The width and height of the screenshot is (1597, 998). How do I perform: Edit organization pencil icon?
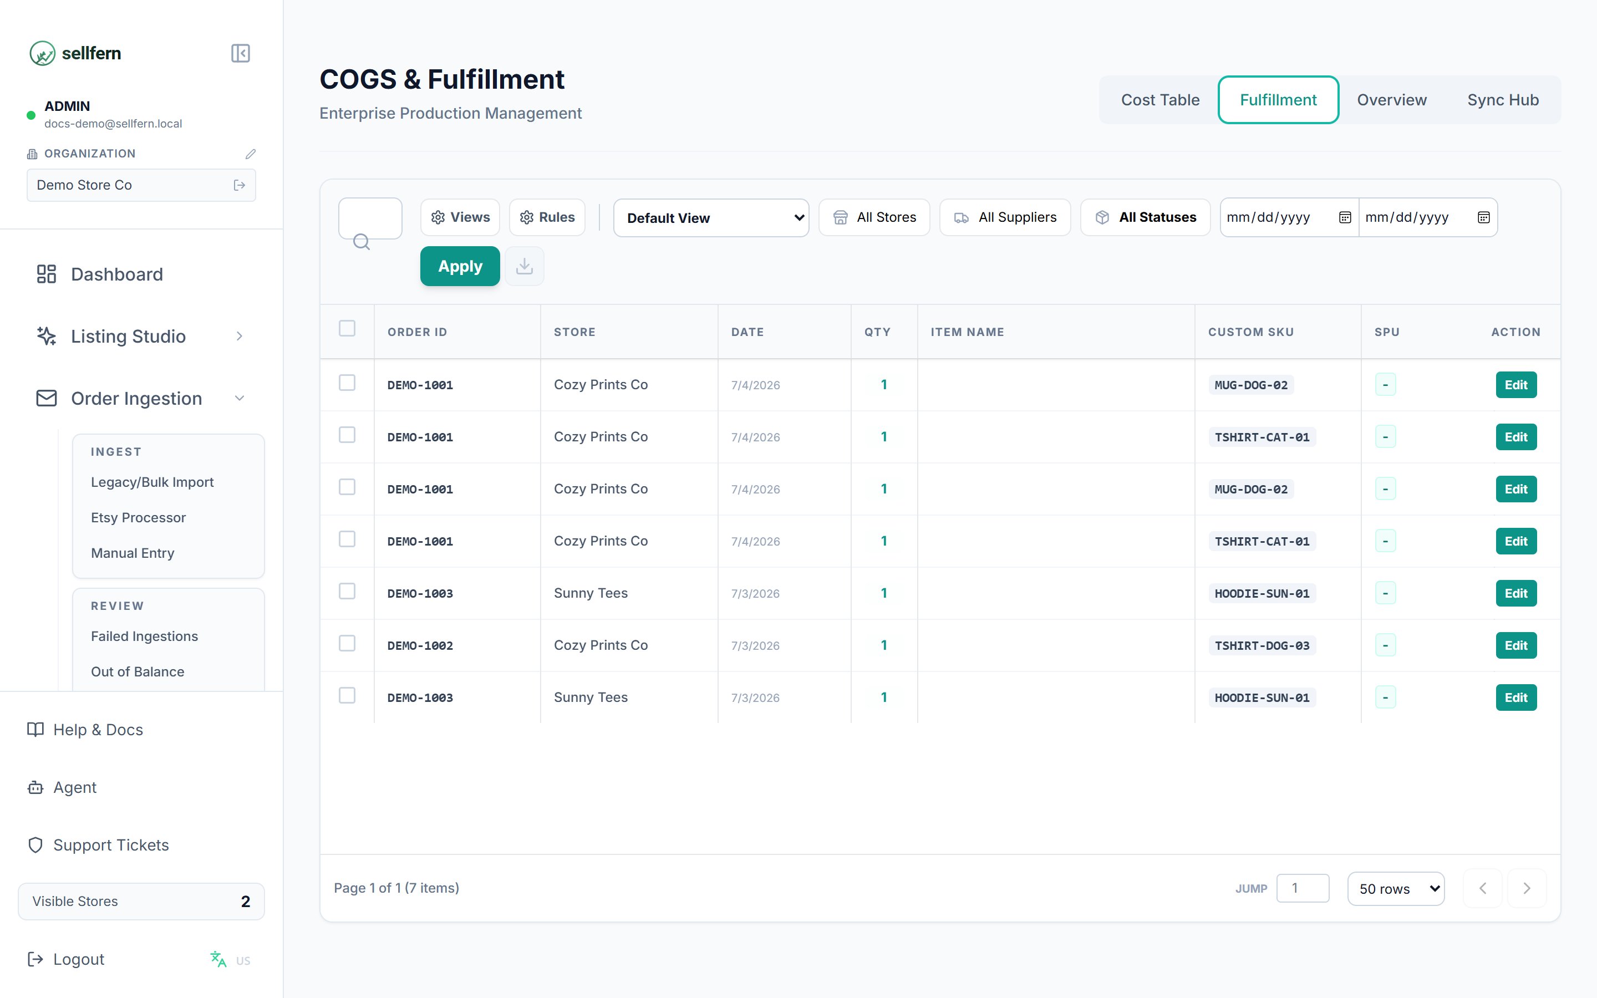click(250, 154)
